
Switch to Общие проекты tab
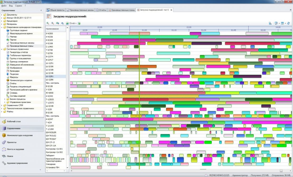[x=56, y=10]
